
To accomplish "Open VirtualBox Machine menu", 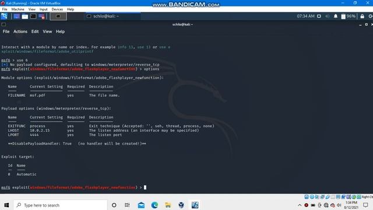I will [18, 9].
